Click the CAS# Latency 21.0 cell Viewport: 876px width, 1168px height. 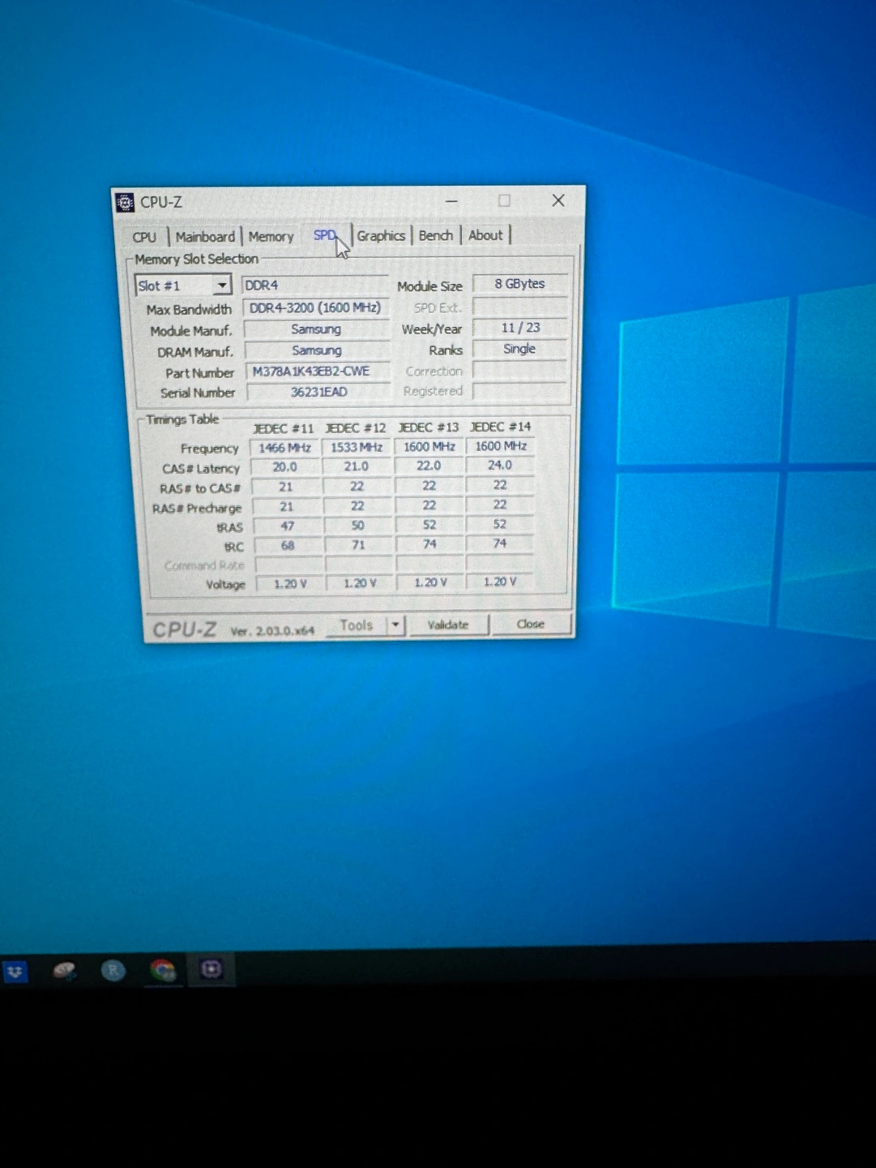[x=357, y=466]
